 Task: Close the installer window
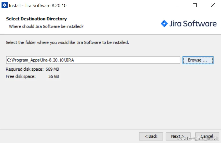click(x=213, y=5)
